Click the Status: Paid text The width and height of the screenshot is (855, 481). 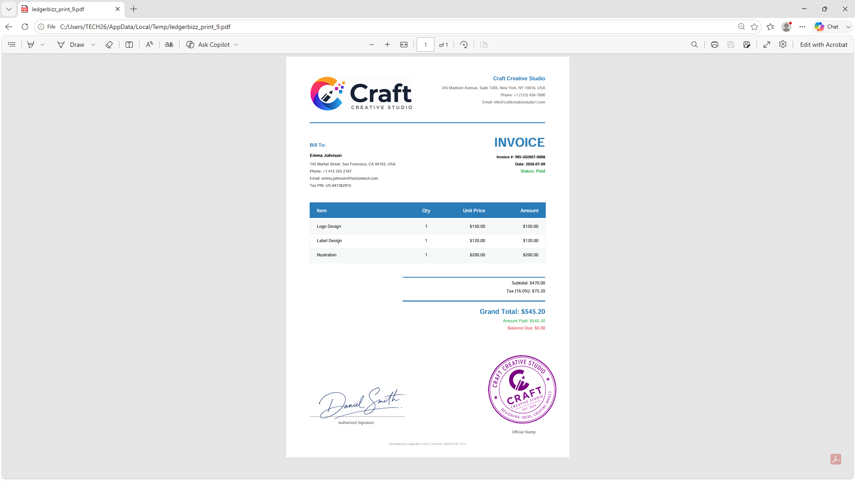pyautogui.click(x=533, y=171)
